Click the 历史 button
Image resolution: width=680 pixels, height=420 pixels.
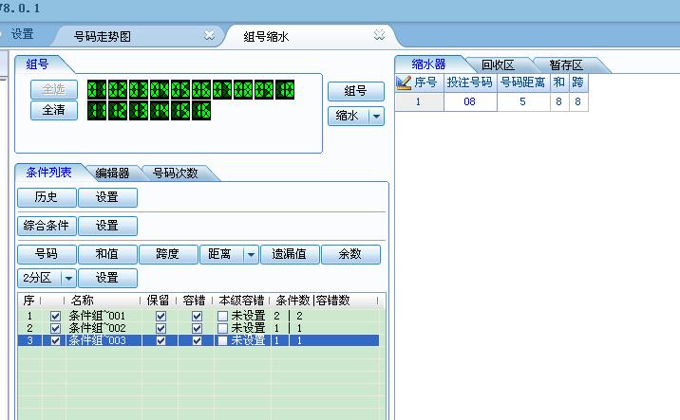point(47,197)
